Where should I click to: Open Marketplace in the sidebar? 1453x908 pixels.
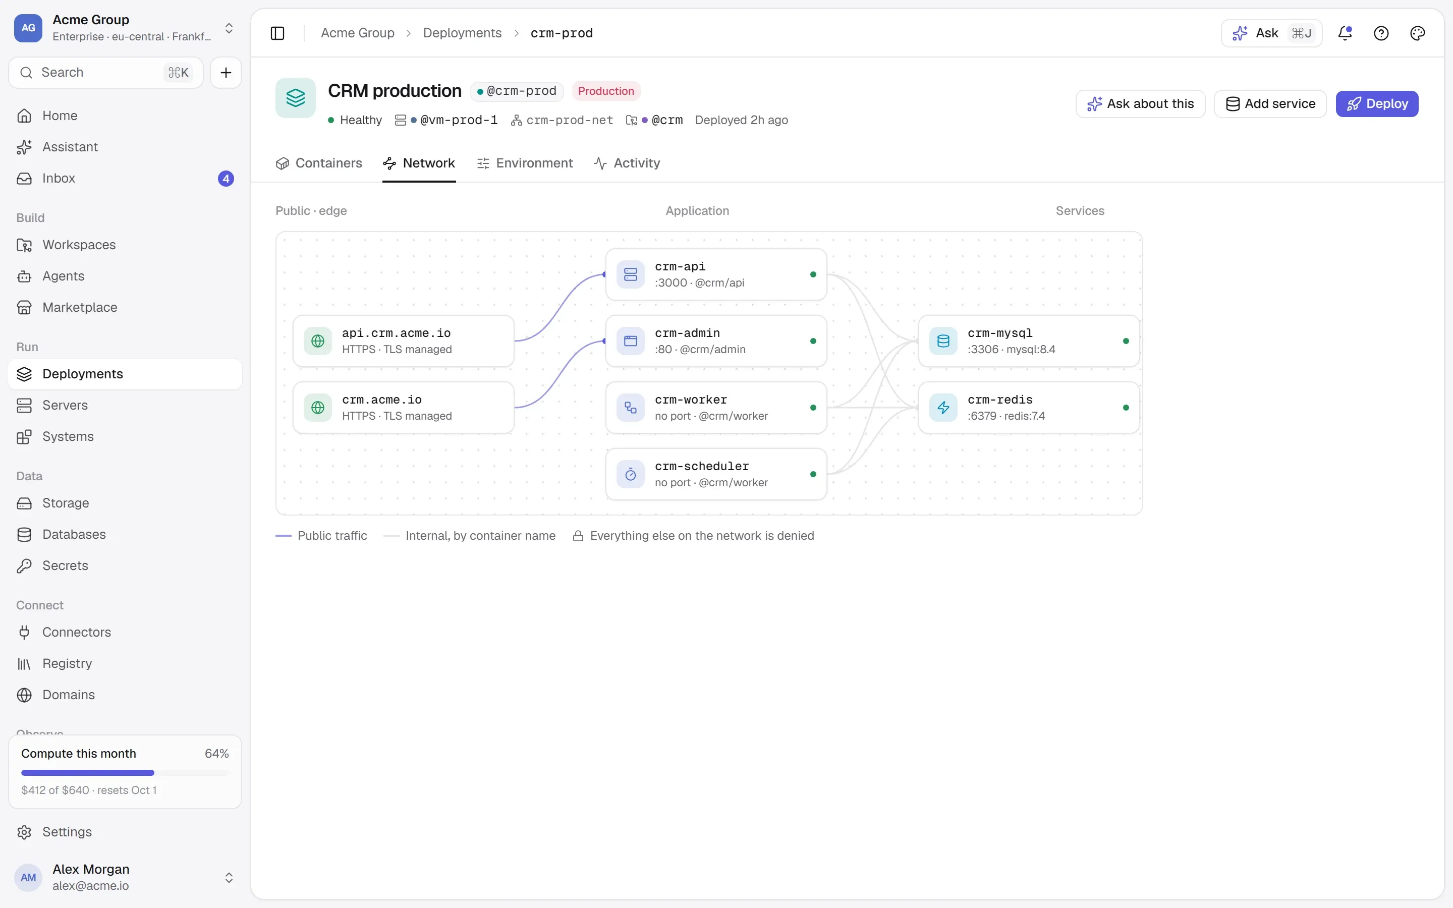tap(125, 308)
